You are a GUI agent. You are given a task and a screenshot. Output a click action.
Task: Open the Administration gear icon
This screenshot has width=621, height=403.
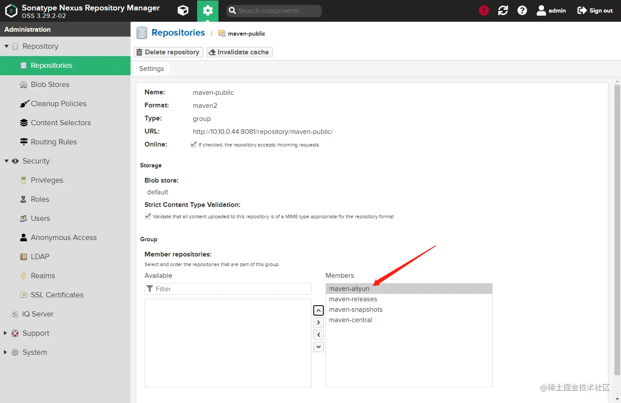[208, 10]
